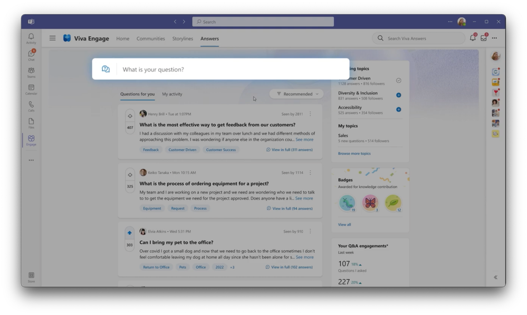See more of the ordering equipment question
The image size is (527, 315).
[x=304, y=198]
